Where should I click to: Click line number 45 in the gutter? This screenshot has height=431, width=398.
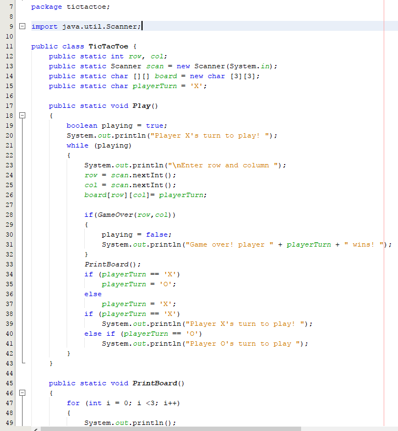tap(9, 383)
